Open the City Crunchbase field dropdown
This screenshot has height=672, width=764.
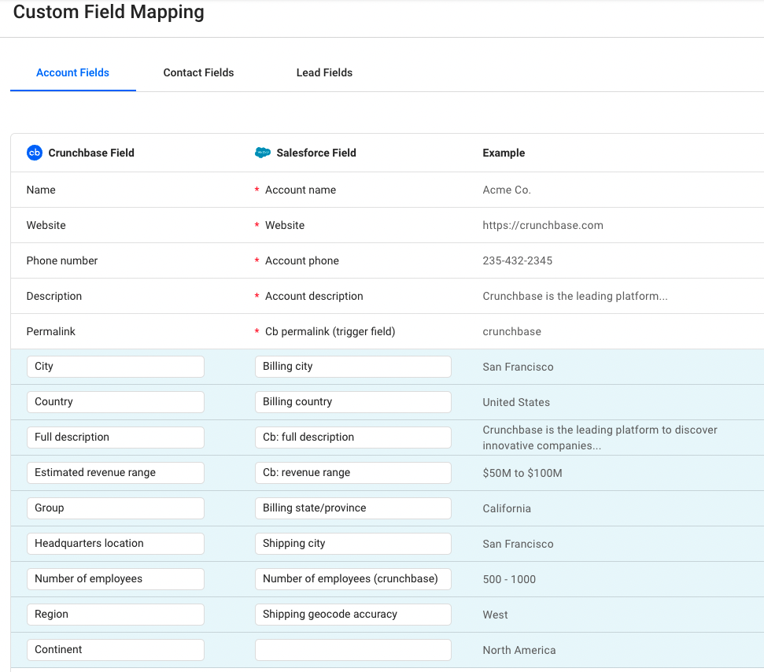tap(116, 367)
